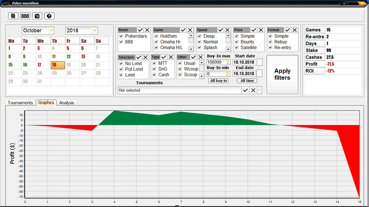Check all in Format filter

coord(287,30)
